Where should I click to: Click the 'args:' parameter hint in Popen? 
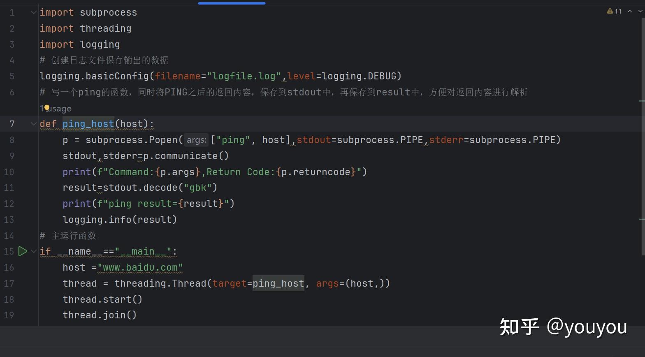pyautogui.click(x=197, y=140)
